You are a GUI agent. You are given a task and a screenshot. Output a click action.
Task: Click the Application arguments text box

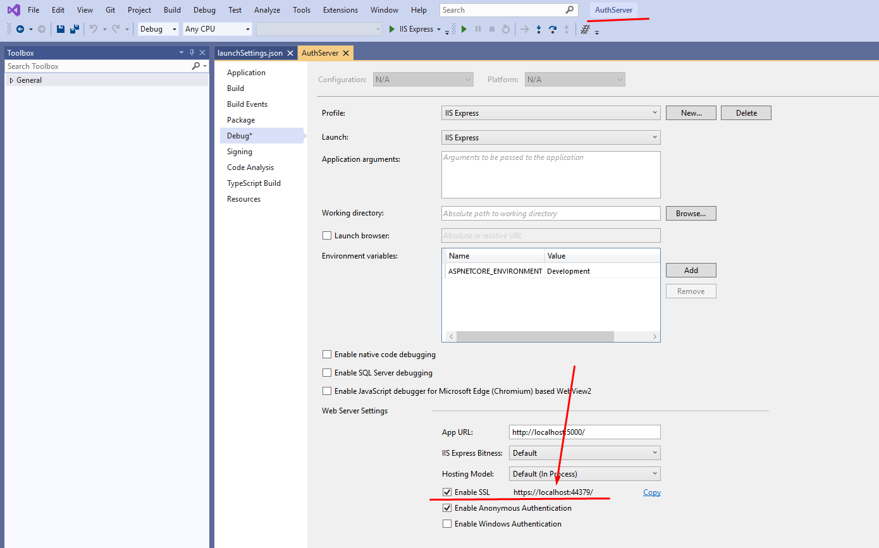point(551,175)
